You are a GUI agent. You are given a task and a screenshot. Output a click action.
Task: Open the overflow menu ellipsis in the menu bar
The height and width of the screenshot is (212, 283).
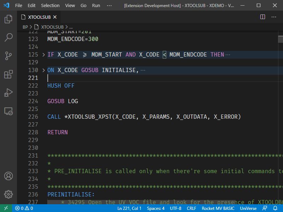109,6
